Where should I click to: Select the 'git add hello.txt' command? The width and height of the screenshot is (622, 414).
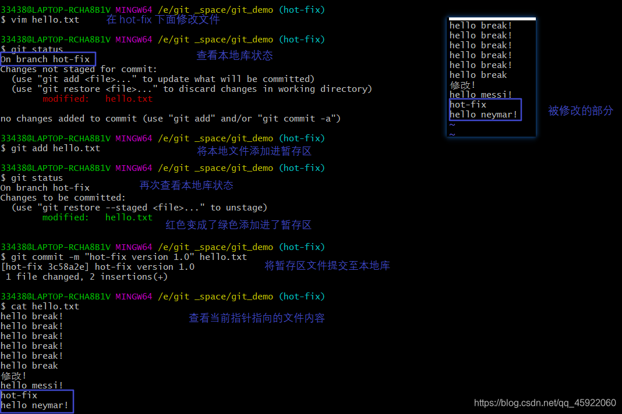[x=51, y=148]
